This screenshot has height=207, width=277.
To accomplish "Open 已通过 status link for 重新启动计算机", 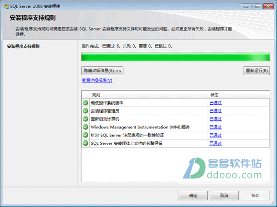I will click(x=215, y=119).
